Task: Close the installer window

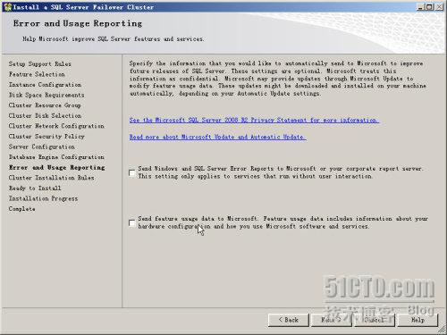Action: click(x=439, y=7)
